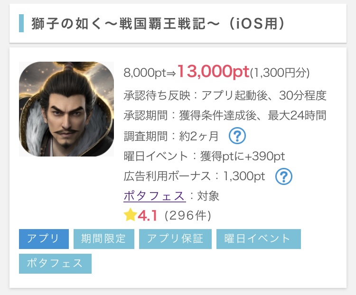The image size is (356, 295).
Task: Click the help icon beside 広告利用ボーナス
Action: (x=283, y=176)
